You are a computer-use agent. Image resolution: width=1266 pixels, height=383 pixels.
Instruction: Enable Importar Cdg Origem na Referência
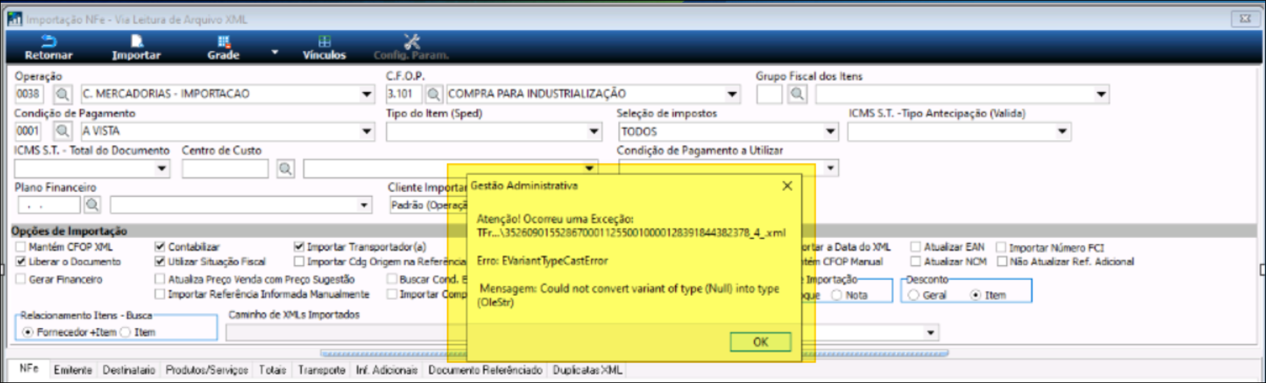[x=298, y=261]
